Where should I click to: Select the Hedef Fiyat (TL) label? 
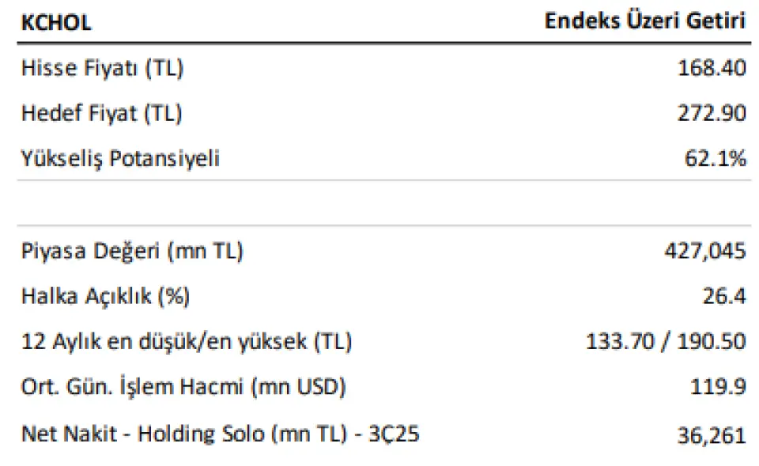102,114
